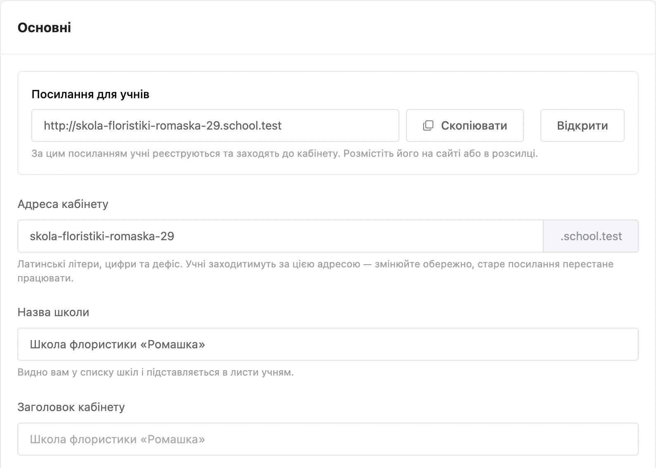Click the Основні section heading
The width and height of the screenshot is (656, 468).
(44, 28)
